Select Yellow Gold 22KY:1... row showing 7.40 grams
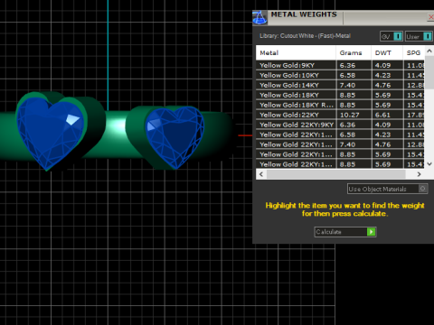Viewport: 434px width, 325px height. pyautogui.click(x=340, y=144)
